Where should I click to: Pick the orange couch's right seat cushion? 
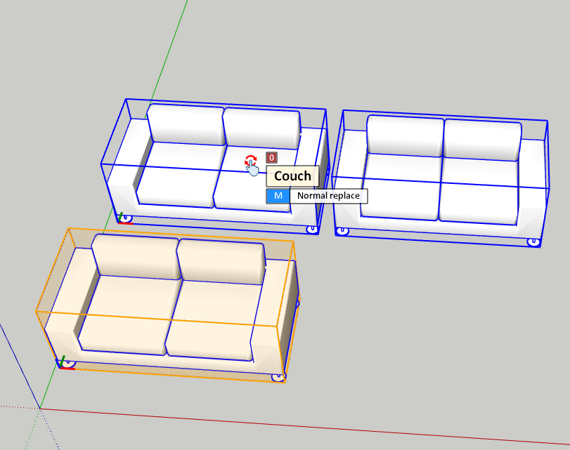pos(211,323)
